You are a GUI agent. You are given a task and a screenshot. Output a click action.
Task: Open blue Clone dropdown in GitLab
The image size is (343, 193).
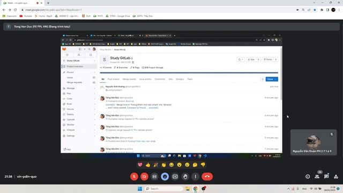272,79
